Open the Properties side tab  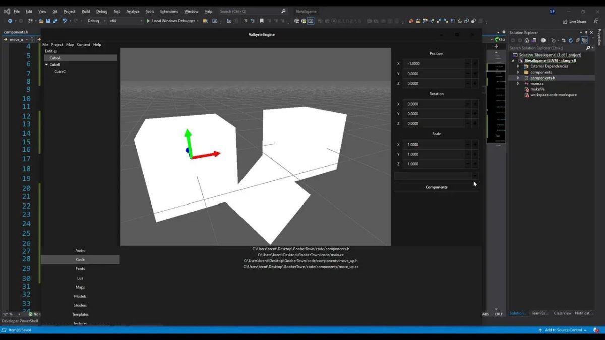(x=599, y=37)
